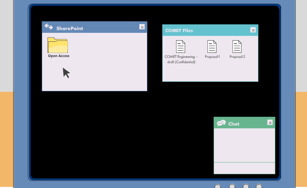
Task: Click the Chat window title text
Action: click(x=234, y=124)
